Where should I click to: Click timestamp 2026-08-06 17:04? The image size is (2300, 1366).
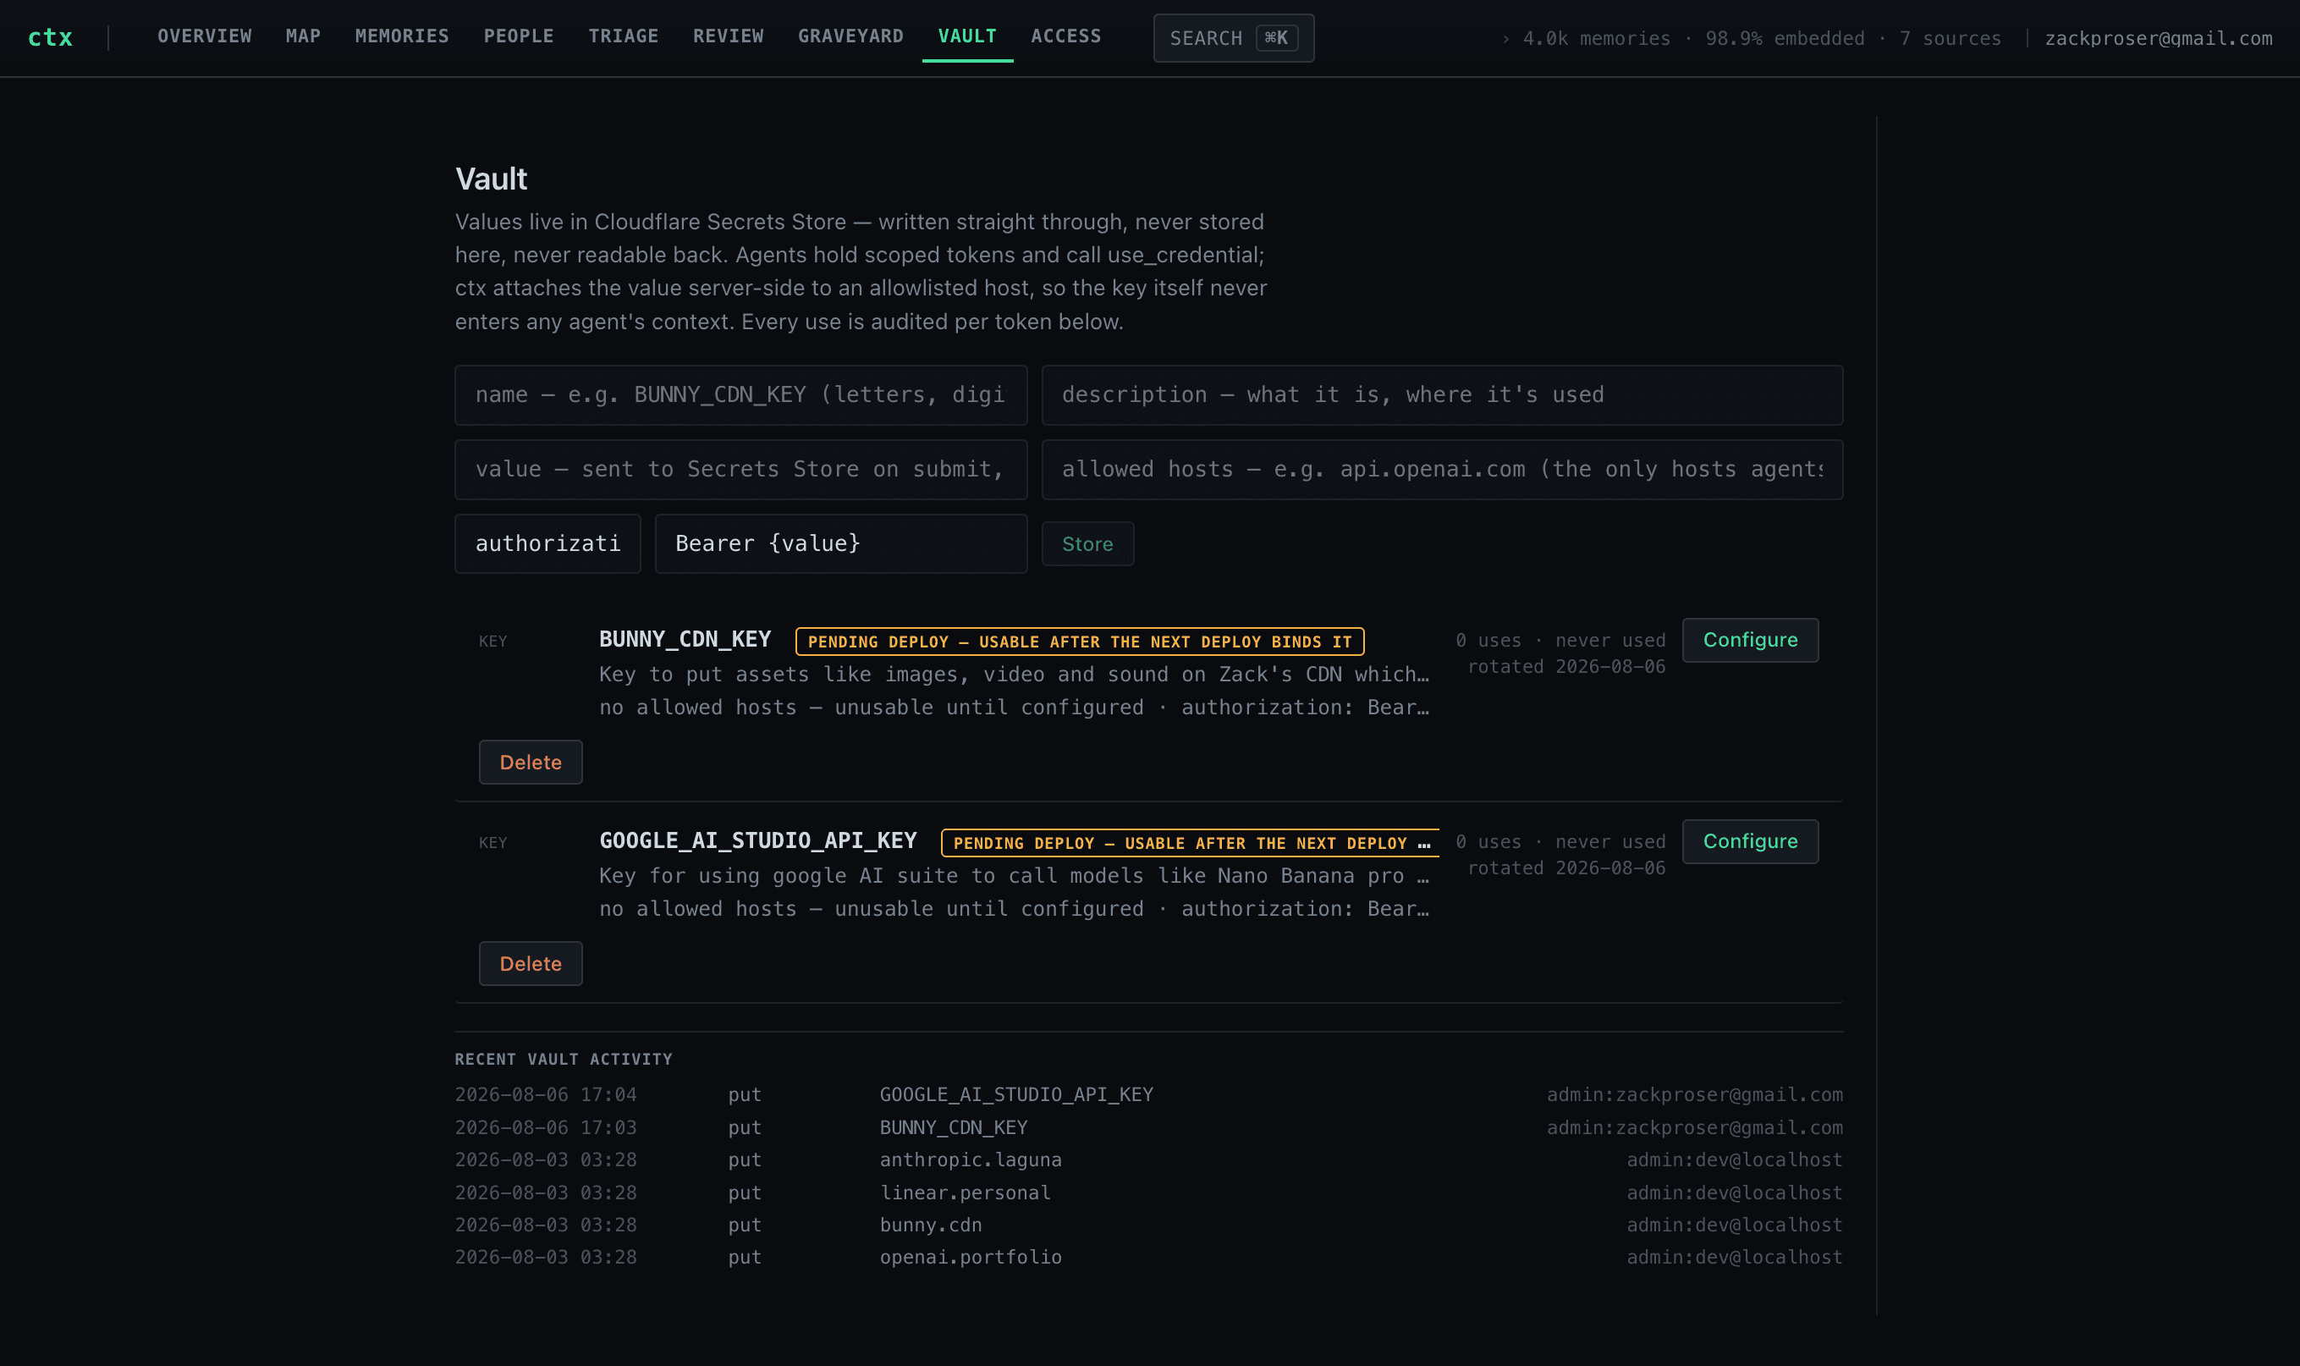coord(546,1094)
